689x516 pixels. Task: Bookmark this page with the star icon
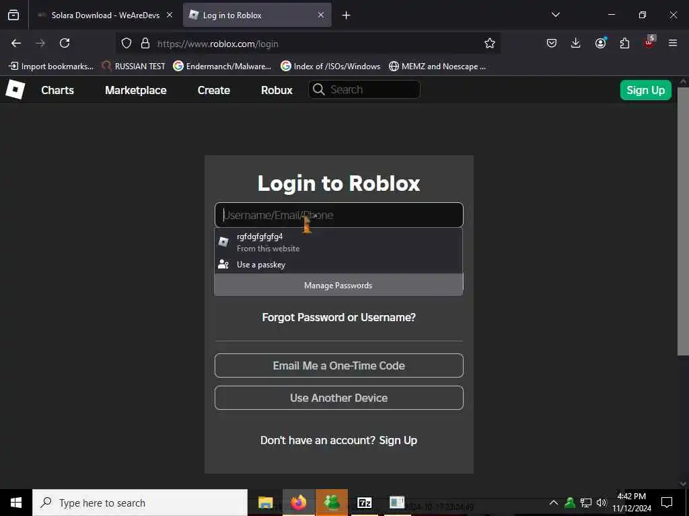tap(490, 44)
